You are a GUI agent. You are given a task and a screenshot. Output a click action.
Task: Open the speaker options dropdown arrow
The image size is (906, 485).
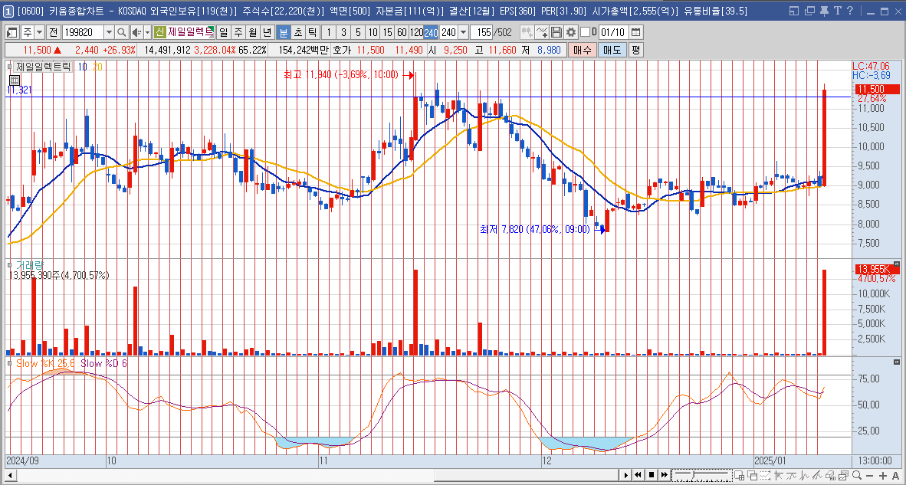[x=146, y=32]
